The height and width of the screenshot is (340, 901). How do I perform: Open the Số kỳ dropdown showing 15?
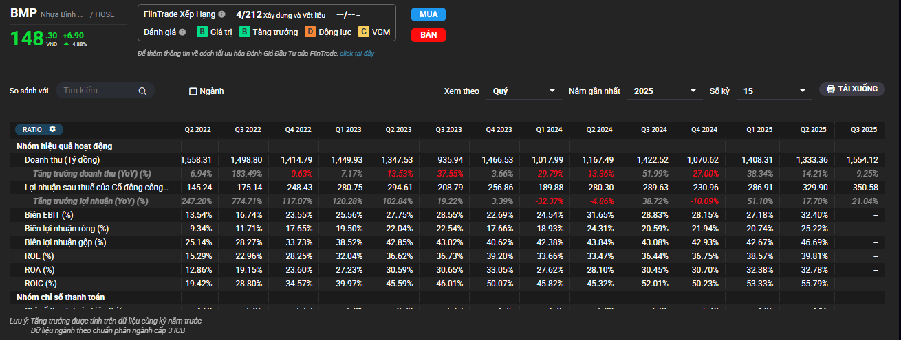773,91
